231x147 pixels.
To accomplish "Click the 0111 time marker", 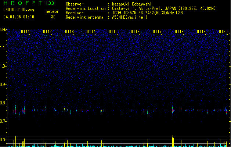I will point(25,32).
